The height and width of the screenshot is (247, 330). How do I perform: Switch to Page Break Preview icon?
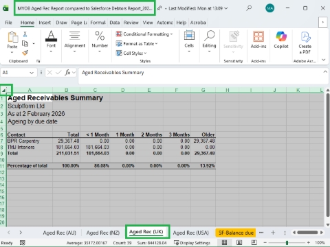(254, 242)
